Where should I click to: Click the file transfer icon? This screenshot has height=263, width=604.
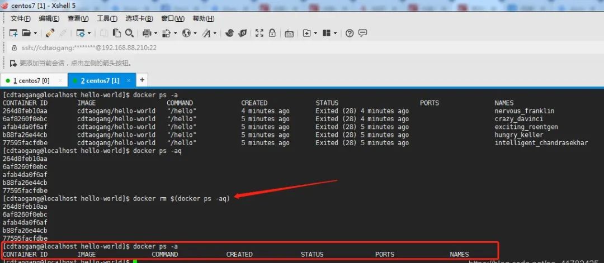coord(167,33)
